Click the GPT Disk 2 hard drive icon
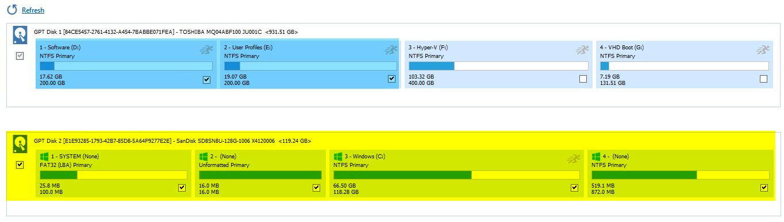 [x=20, y=144]
